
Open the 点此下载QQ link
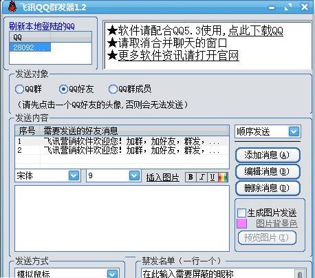click(256, 31)
